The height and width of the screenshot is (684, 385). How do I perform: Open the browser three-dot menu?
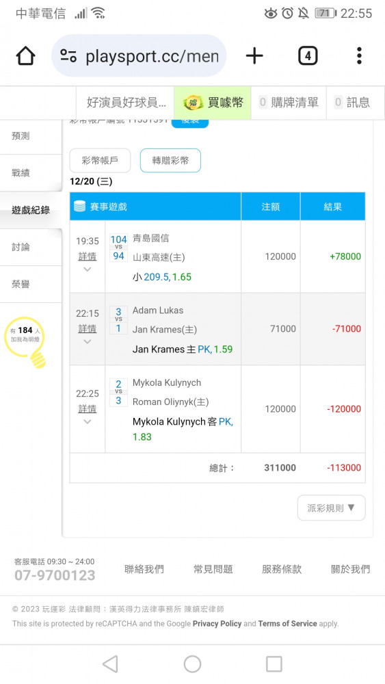tap(359, 56)
